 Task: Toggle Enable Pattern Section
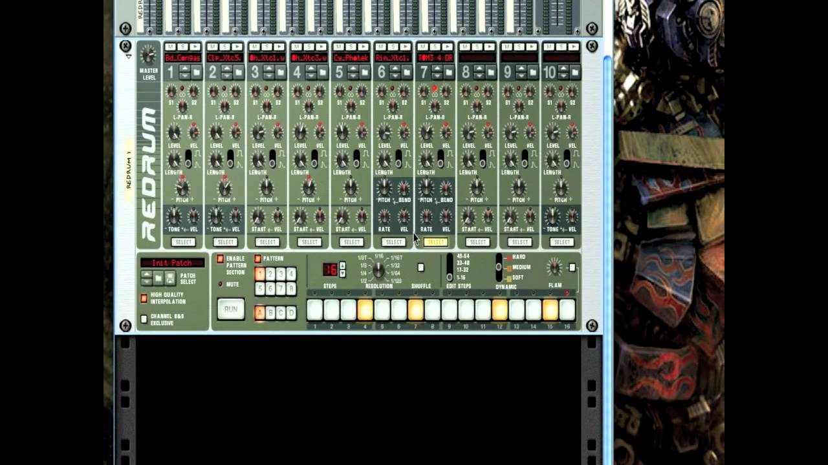pyautogui.click(x=221, y=259)
